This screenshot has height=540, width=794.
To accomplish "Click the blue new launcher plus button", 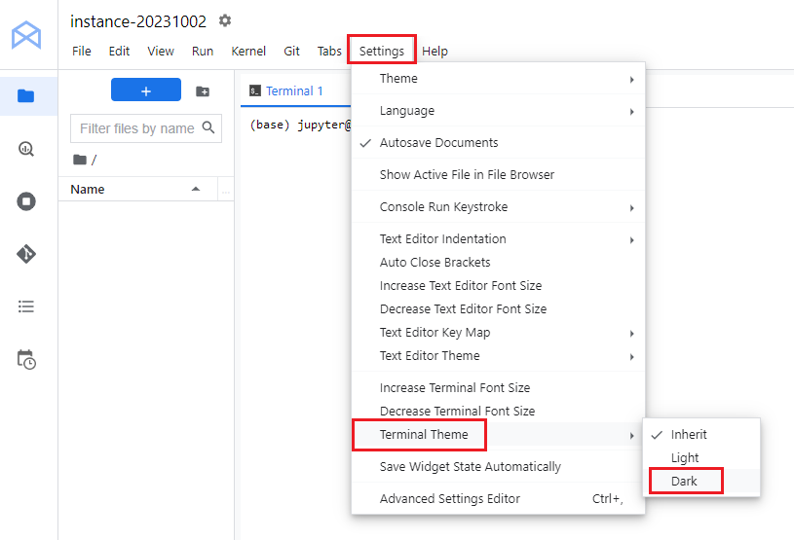I will pyautogui.click(x=146, y=90).
